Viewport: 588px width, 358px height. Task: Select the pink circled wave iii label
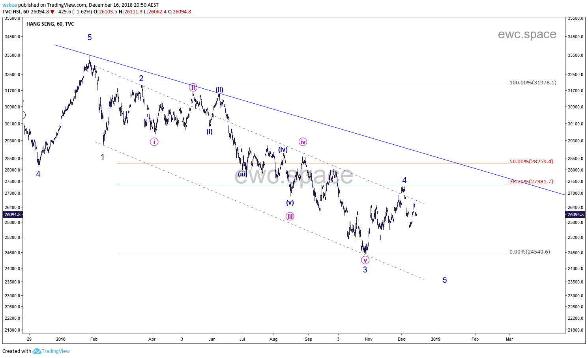coord(290,216)
